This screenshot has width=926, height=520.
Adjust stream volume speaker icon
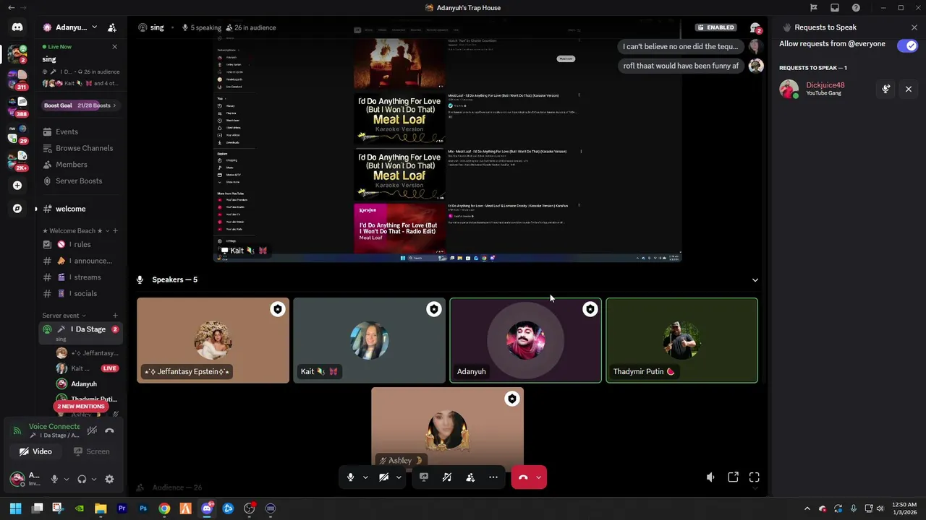pos(711,477)
